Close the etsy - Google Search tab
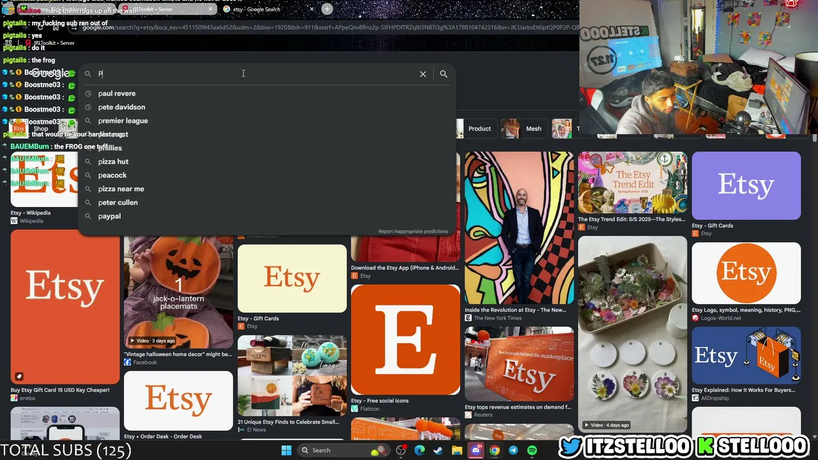Screen dimensions: 818x460 [x=313, y=10]
